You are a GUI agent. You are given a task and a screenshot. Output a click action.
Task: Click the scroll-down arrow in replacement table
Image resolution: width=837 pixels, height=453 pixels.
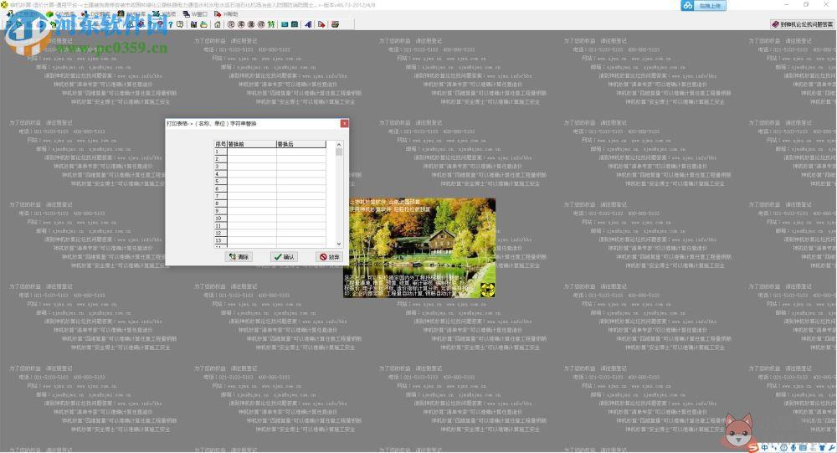338,243
